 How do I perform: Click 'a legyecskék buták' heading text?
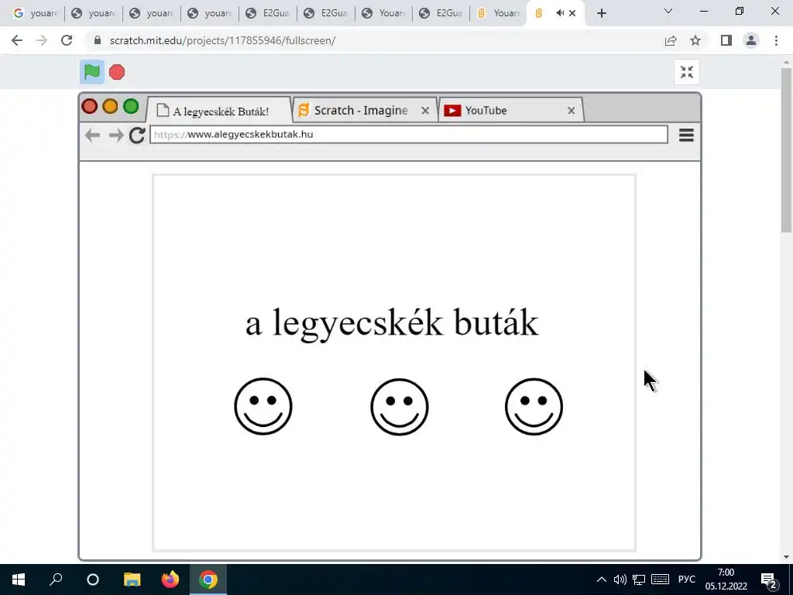pos(392,324)
